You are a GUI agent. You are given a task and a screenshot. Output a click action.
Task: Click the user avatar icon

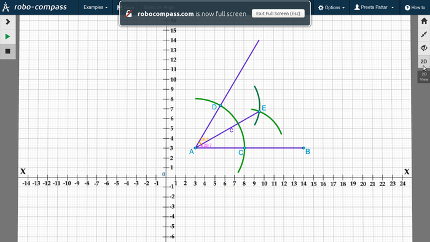[x=357, y=7]
